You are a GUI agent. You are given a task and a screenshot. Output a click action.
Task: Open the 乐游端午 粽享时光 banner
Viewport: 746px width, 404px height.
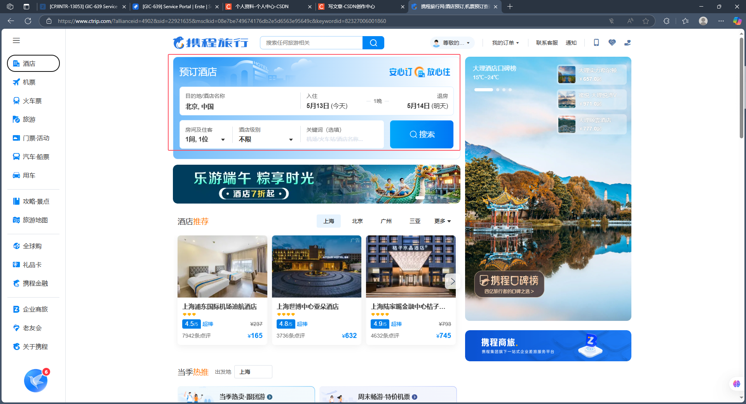[317, 184]
